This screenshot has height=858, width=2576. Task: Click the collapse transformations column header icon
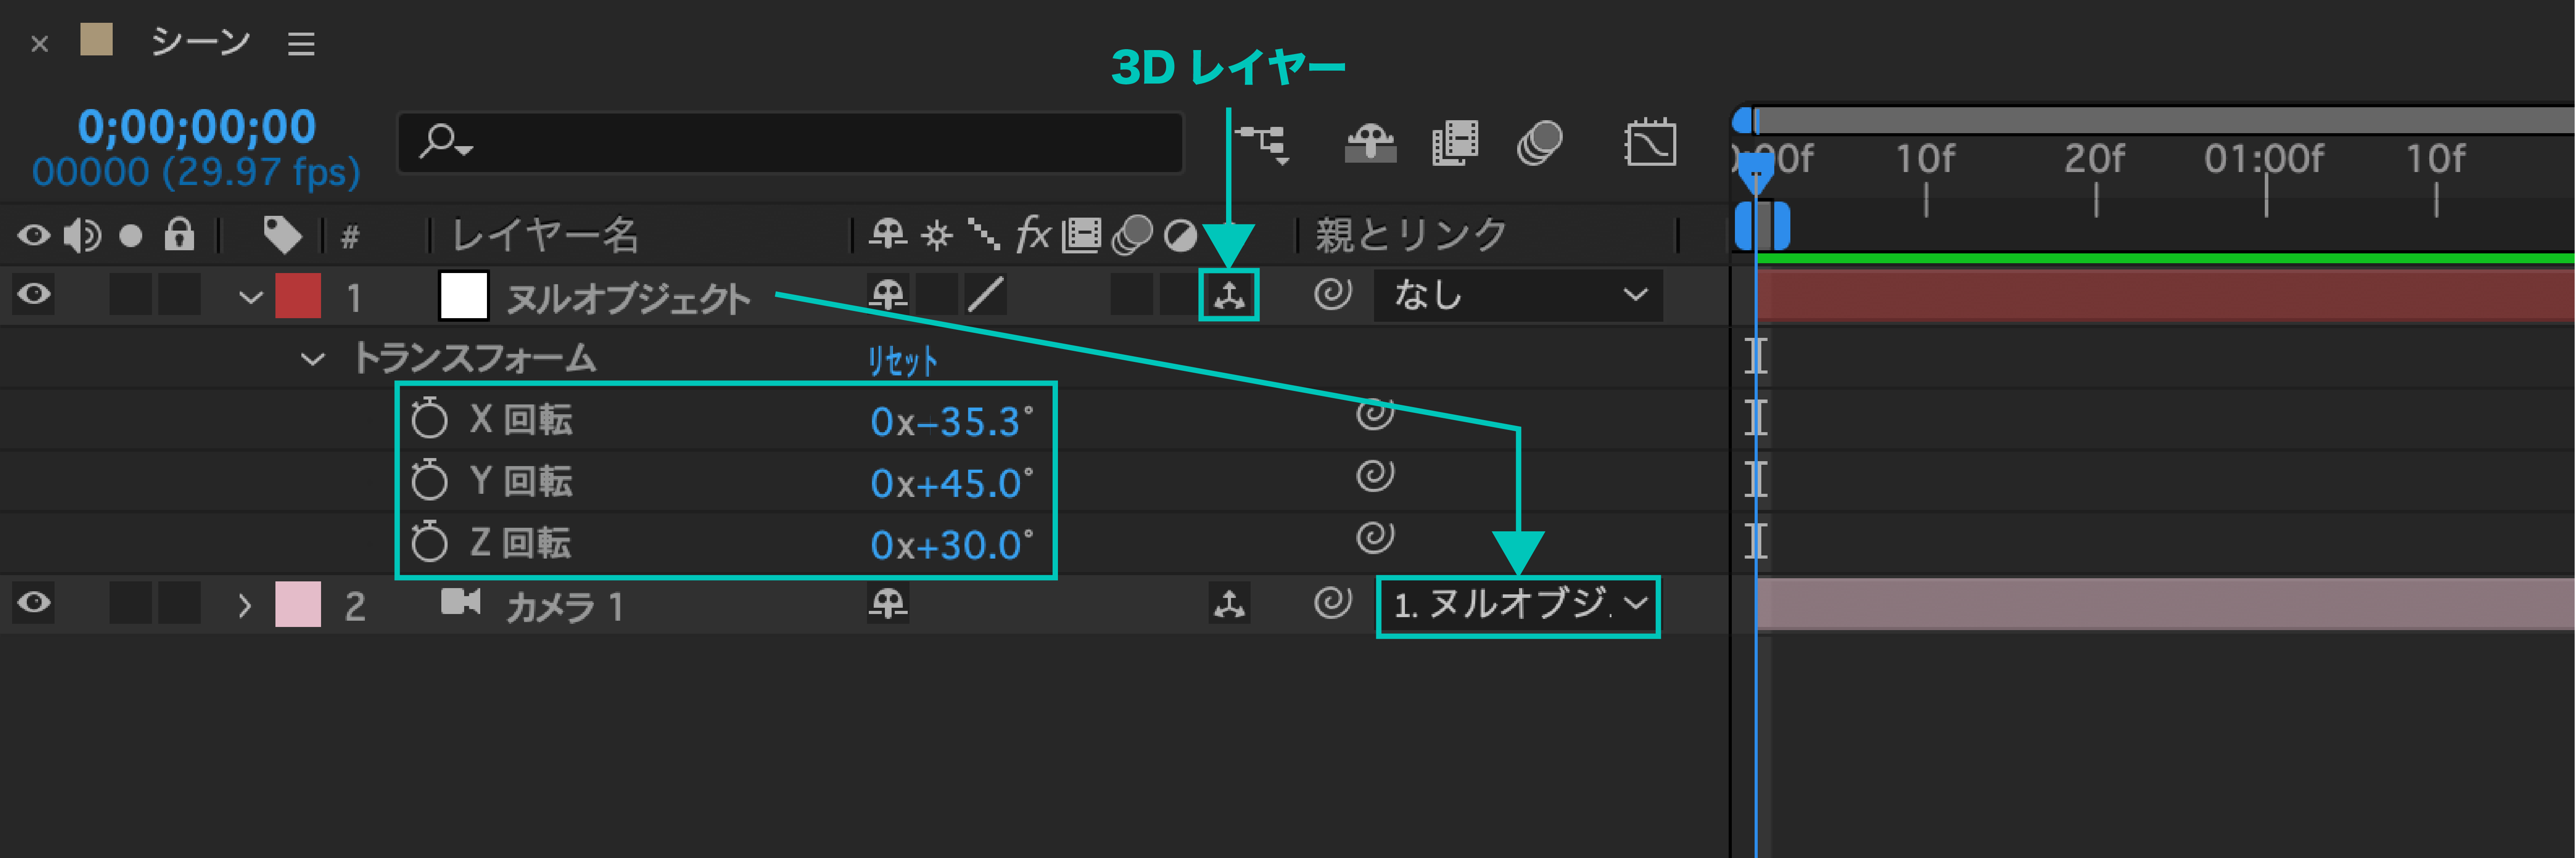click(x=937, y=236)
